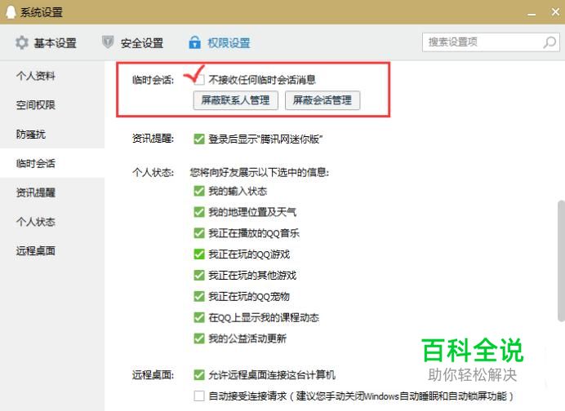The width and height of the screenshot is (565, 411).
Task: Uncheck 允许远程桌面连接这台计算机
Action: pyautogui.click(x=199, y=375)
